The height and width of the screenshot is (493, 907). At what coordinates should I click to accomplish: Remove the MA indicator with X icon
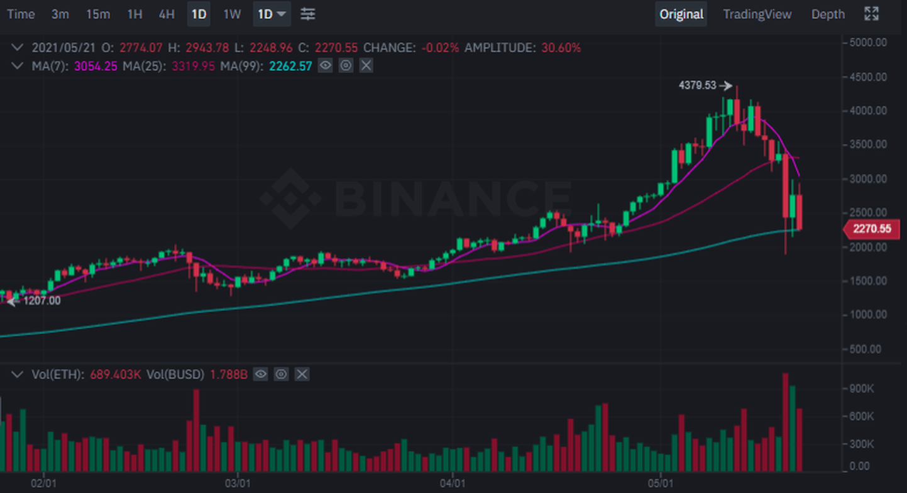366,65
